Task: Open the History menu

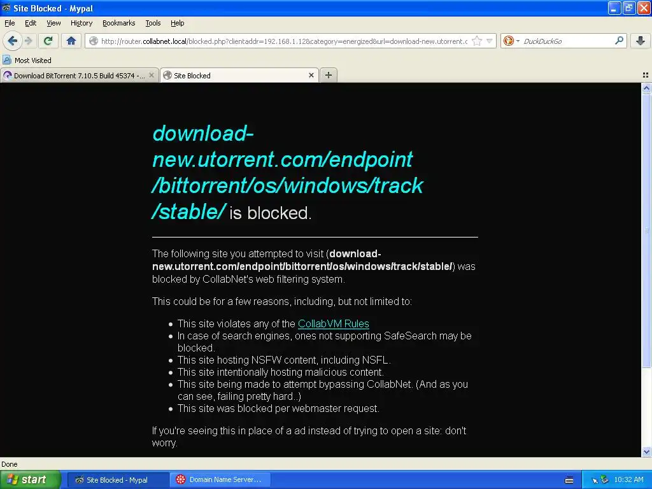Action: [x=81, y=23]
